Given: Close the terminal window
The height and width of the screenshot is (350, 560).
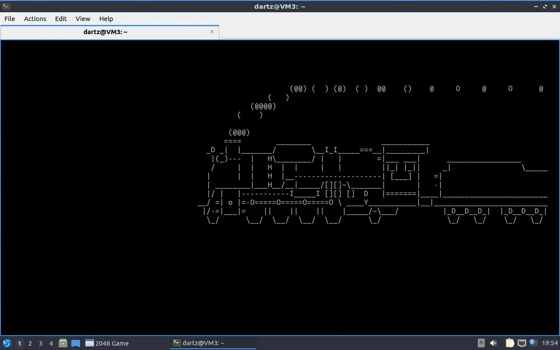Looking at the screenshot, I should pos(554,7).
